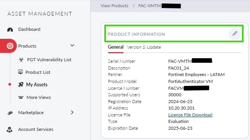Switch to the Version & Update tab

[144, 47]
